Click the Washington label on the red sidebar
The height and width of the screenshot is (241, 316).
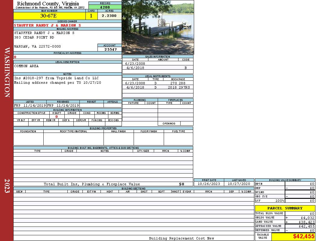coord(7,72)
